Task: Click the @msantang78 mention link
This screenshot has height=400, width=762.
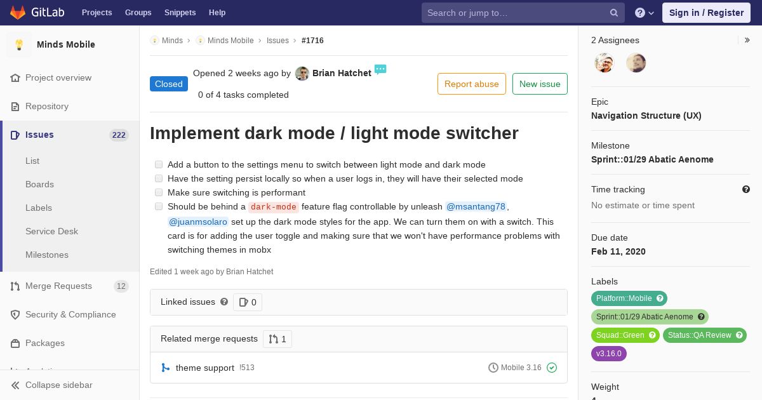Action: (x=476, y=206)
